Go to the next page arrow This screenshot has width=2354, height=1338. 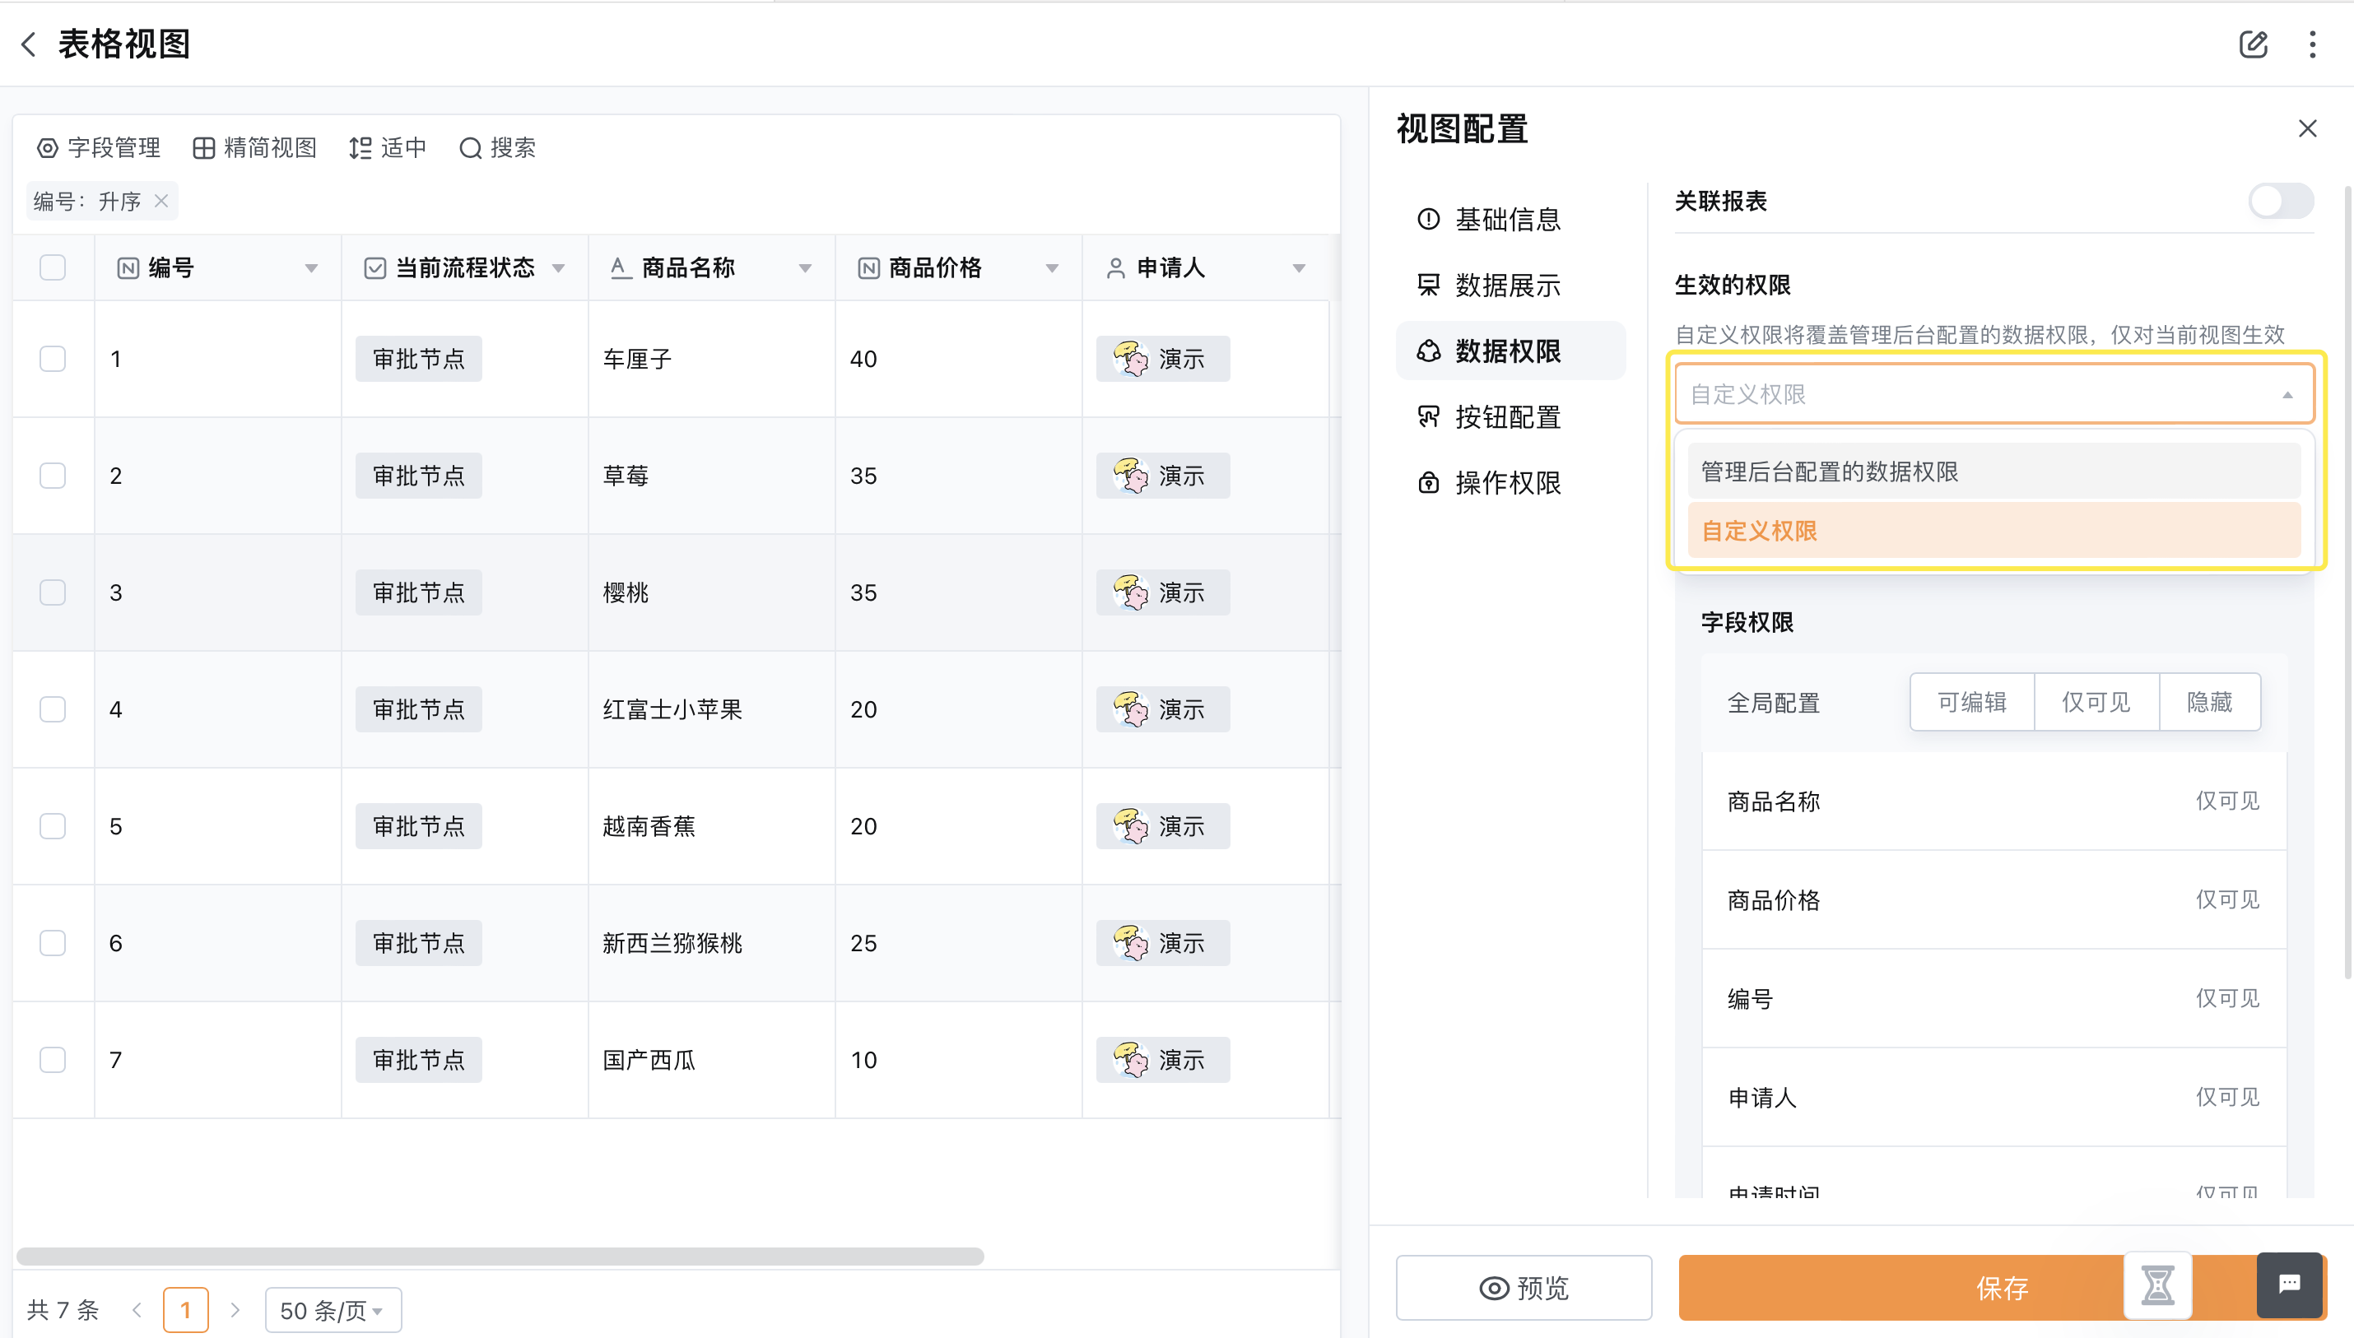click(235, 1309)
